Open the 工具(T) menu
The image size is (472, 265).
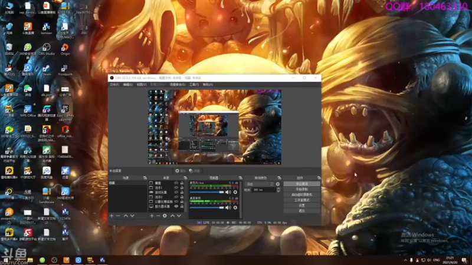[194, 85]
